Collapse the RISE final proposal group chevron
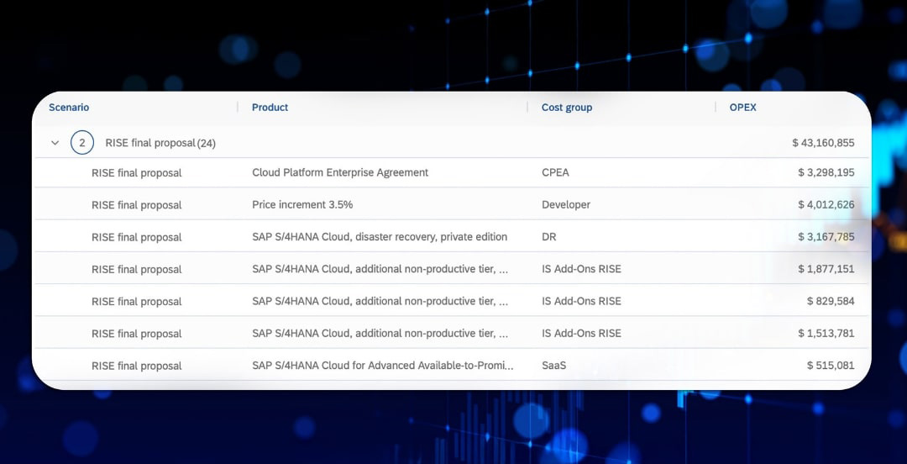Viewport: 907px width, 464px height. coord(55,143)
